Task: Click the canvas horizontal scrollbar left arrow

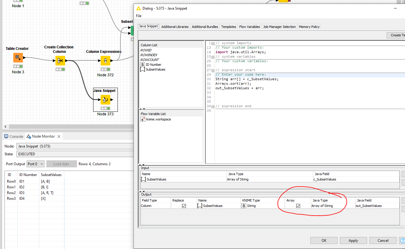Action: 5,127
